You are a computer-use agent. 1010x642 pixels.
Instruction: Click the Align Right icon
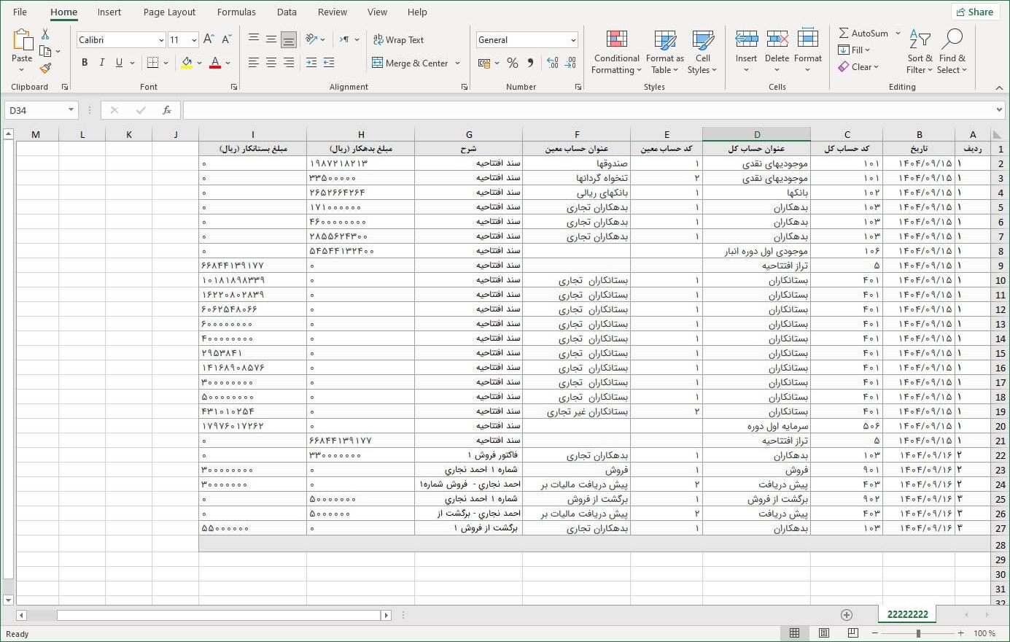pyautogui.click(x=289, y=63)
